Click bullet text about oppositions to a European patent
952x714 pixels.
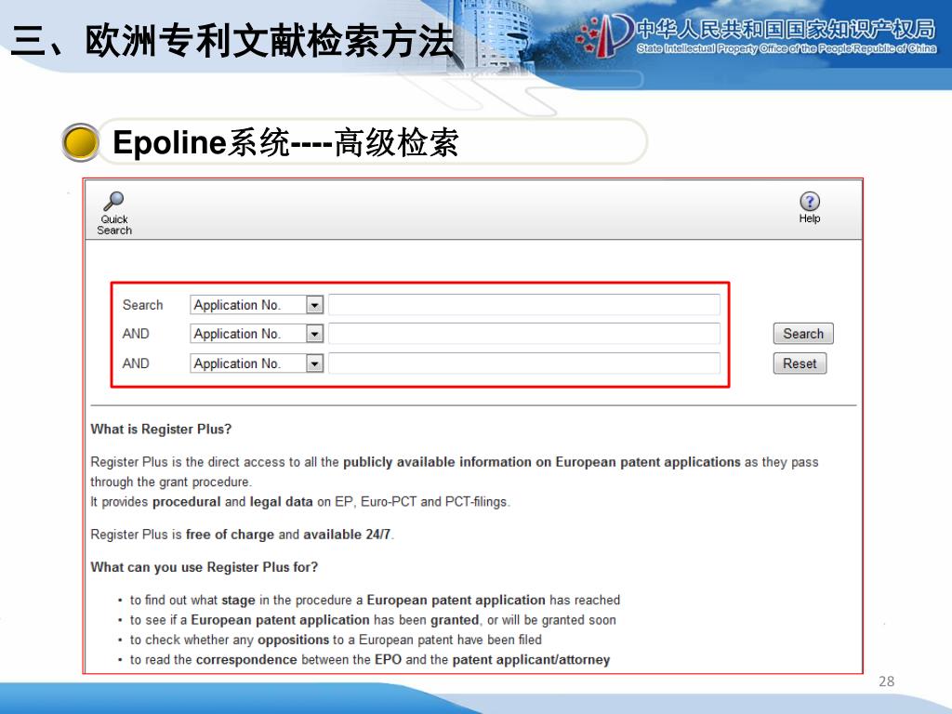(x=336, y=640)
